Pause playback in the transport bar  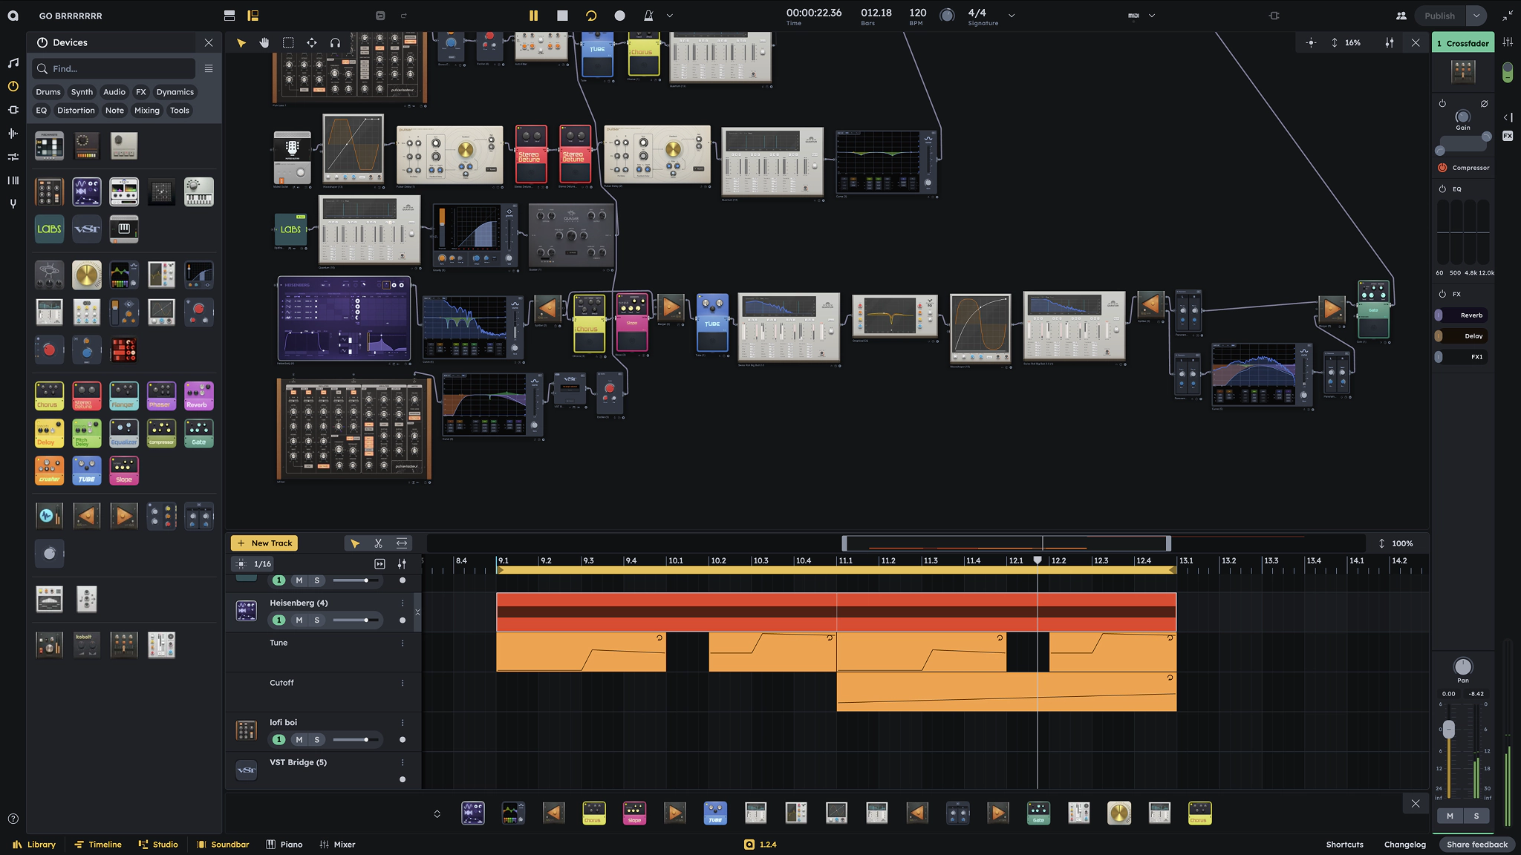coord(533,16)
